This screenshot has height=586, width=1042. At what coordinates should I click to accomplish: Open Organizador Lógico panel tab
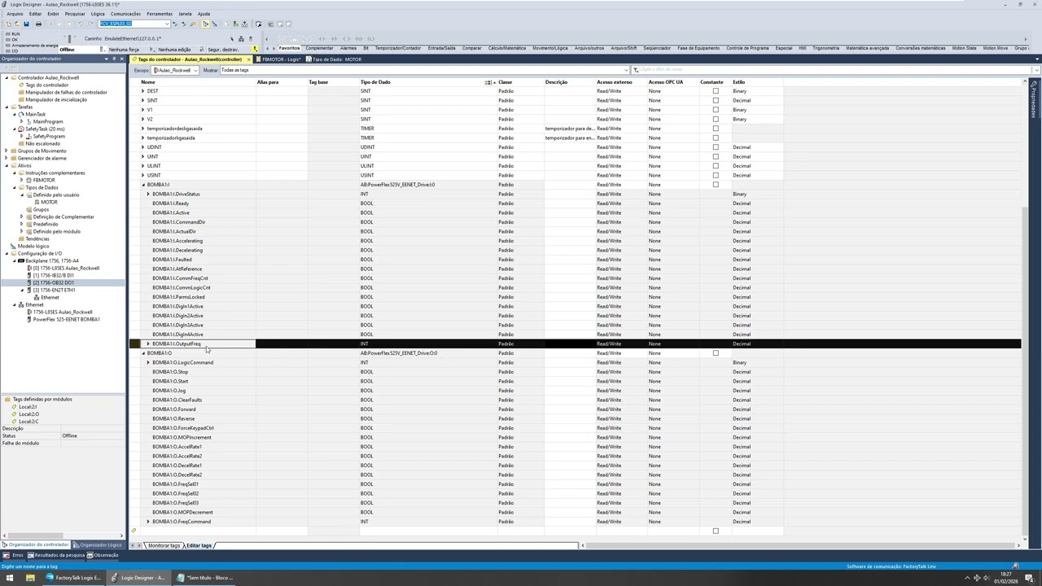[99, 544]
